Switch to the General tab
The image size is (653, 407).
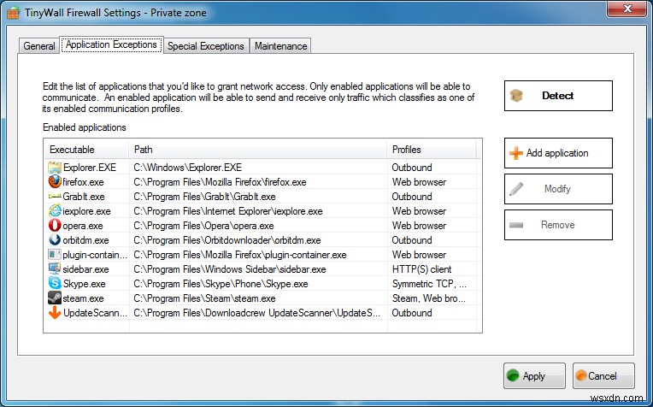click(39, 46)
